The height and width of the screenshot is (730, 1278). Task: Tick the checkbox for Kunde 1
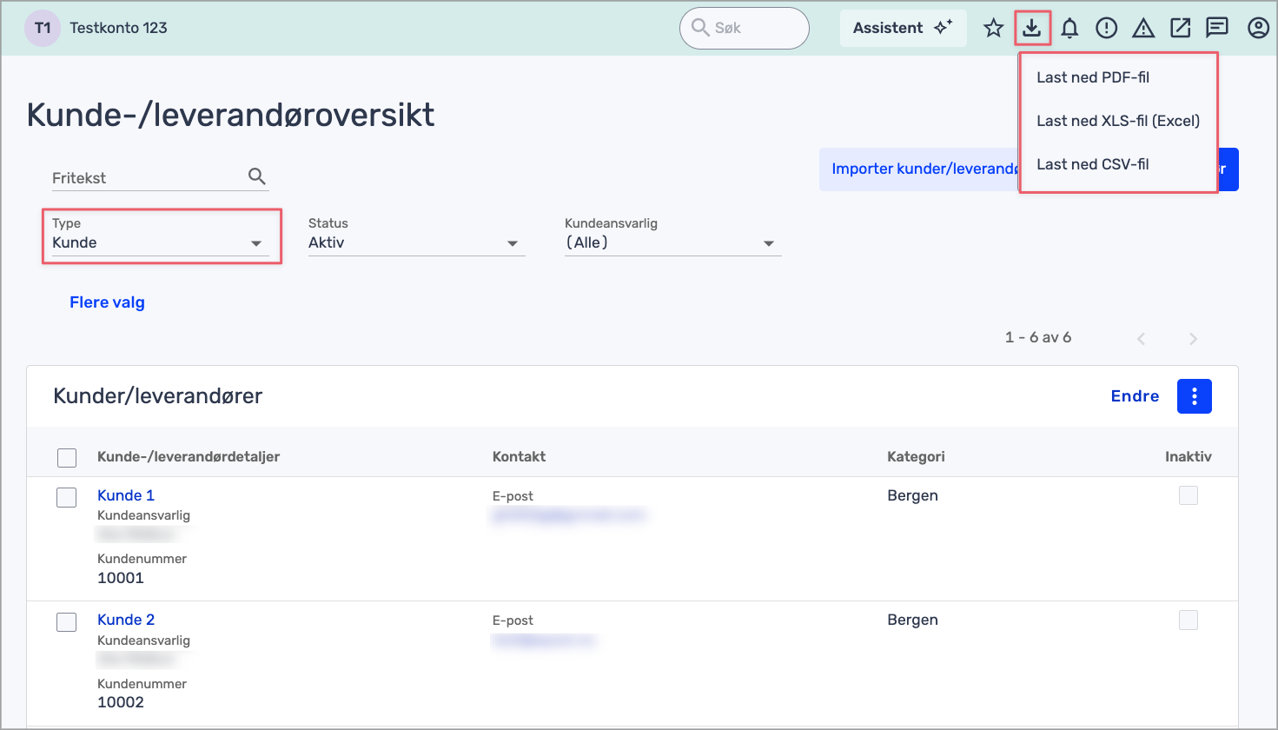[x=67, y=497]
